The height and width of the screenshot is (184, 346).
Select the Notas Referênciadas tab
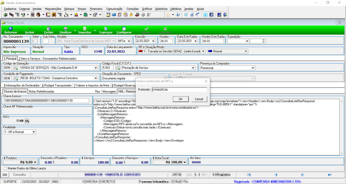point(42,91)
